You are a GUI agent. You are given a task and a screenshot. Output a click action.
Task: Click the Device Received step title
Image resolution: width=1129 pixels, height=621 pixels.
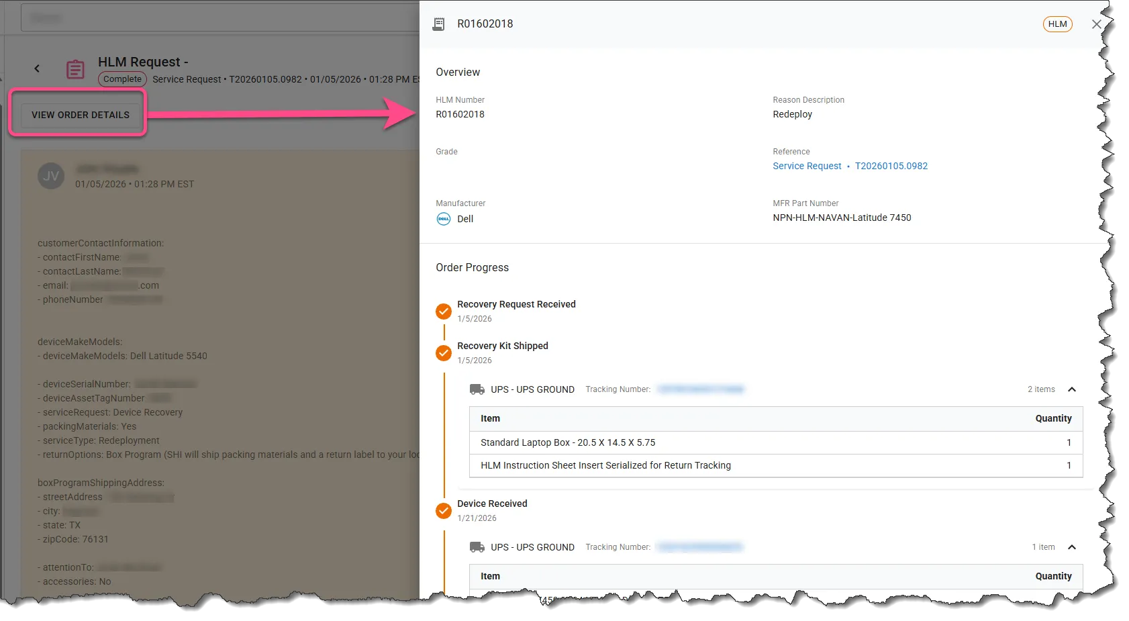coord(492,504)
